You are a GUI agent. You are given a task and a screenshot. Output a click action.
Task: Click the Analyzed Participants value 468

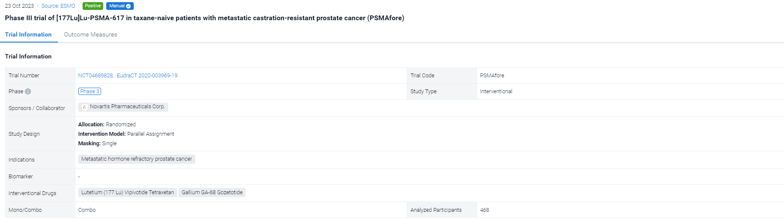(x=485, y=210)
